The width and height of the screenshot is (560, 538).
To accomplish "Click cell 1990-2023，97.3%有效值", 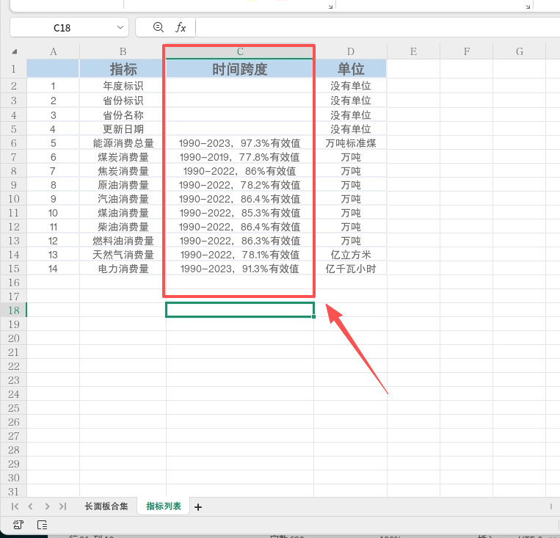I will (240, 143).
